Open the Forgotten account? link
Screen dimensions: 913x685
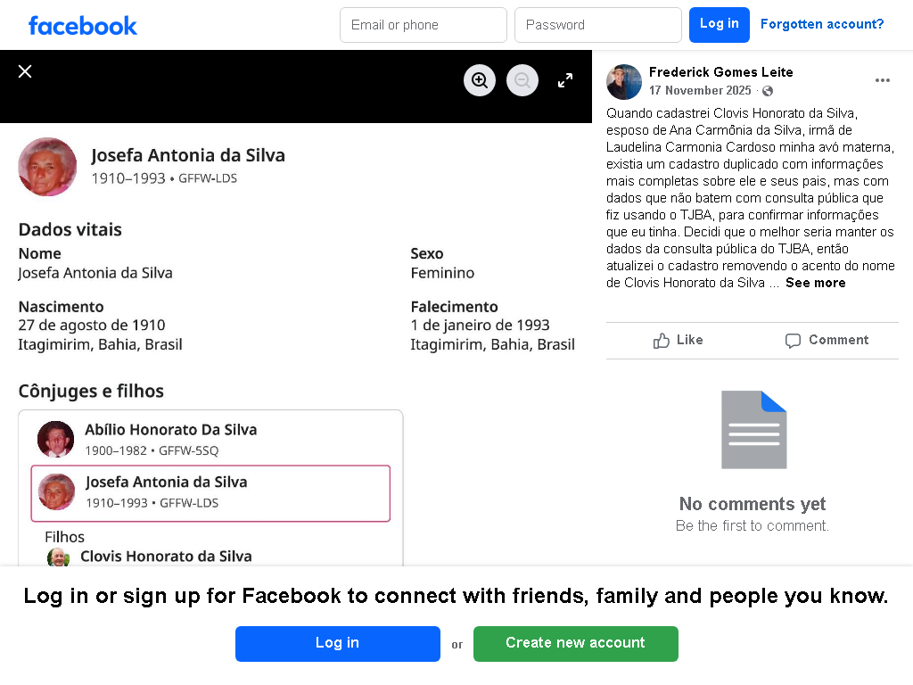click(x=821, y=24)
